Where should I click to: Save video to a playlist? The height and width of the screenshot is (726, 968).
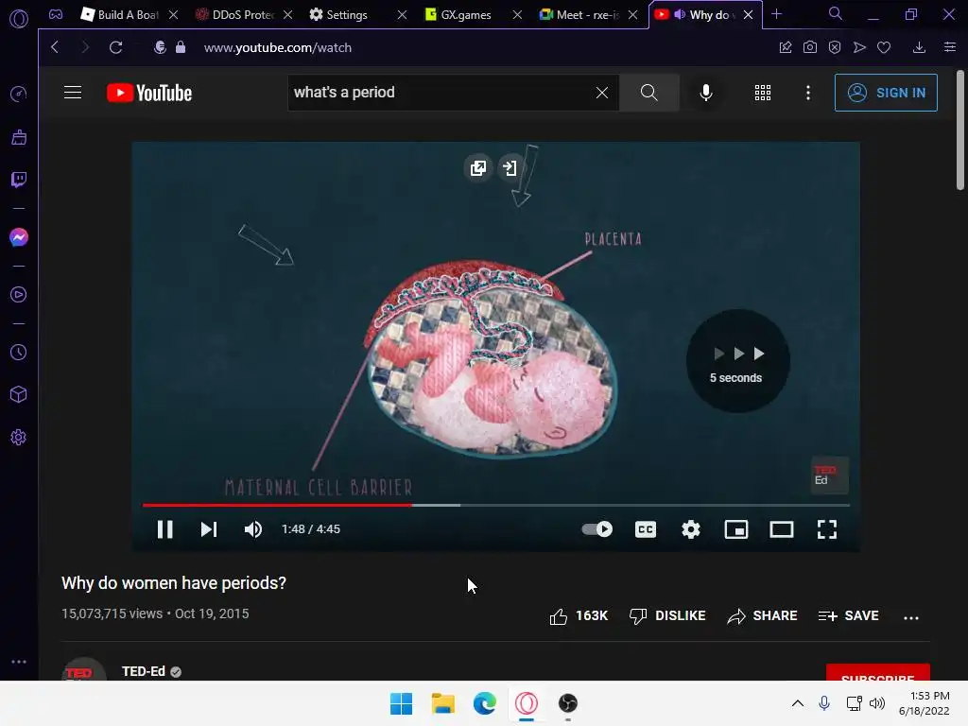tap(848, 616)
